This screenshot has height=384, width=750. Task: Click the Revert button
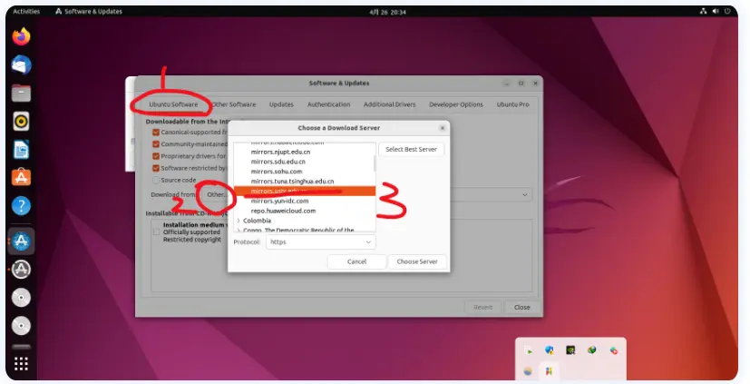[x=482, y=308]
